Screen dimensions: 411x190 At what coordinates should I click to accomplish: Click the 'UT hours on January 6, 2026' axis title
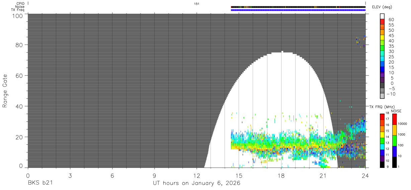196,183
